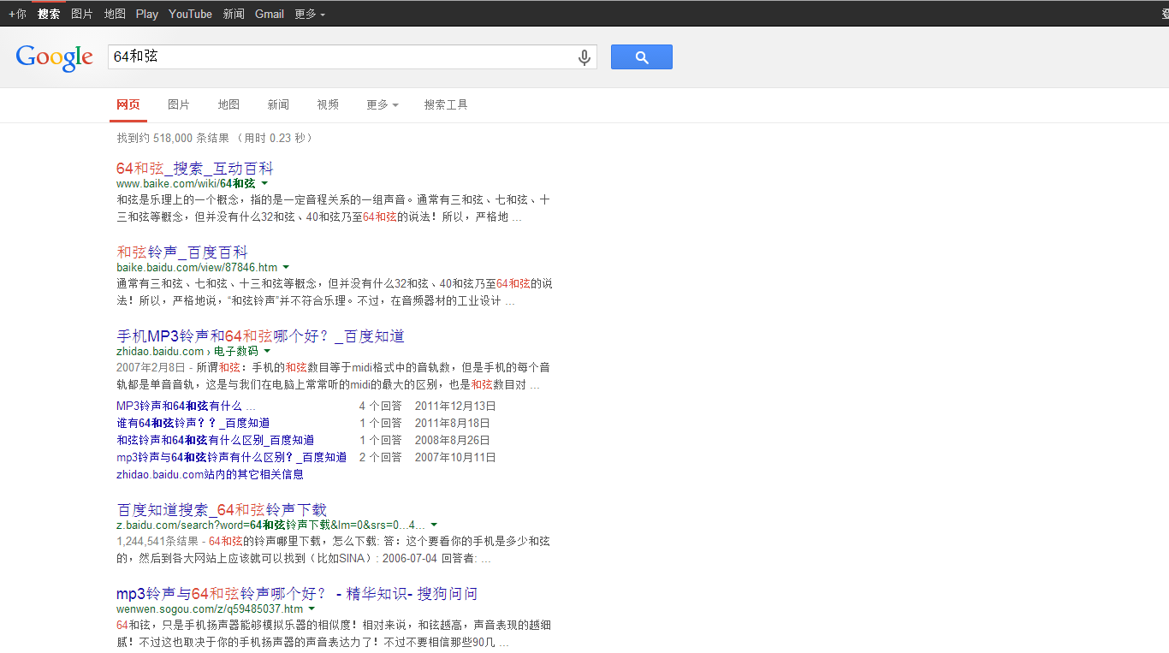The width and height of the screenshot is (1169, 653).
Task: Switch to the 图片 results tab
Action: coord(179,104)
